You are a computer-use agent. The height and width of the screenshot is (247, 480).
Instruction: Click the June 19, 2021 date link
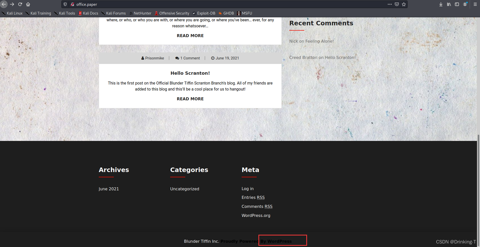tap(225, 58)
